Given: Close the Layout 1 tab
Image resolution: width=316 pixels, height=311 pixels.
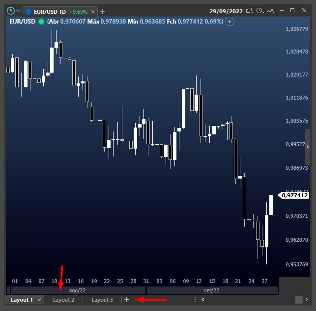Looking at the screenshot, I should (39, 300).
